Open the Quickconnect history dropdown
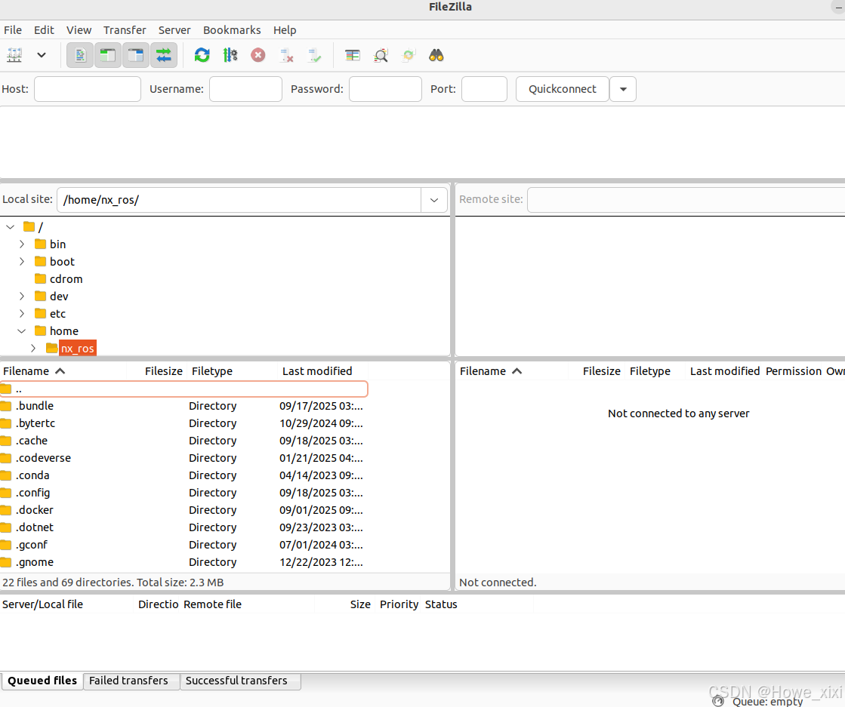Screen dimensions: 845x707 (623, 89)
